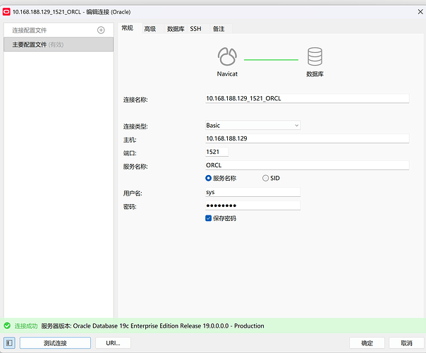Click the add connection profile plus icon
Screen dimensions: 426x353
pyautogui.click(x=101, y=30)
